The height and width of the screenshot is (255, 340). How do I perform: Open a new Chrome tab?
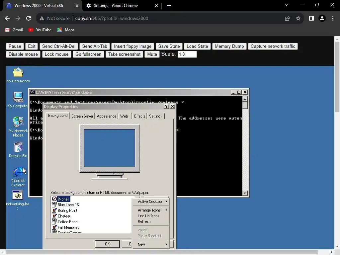(x=169, y=6)
